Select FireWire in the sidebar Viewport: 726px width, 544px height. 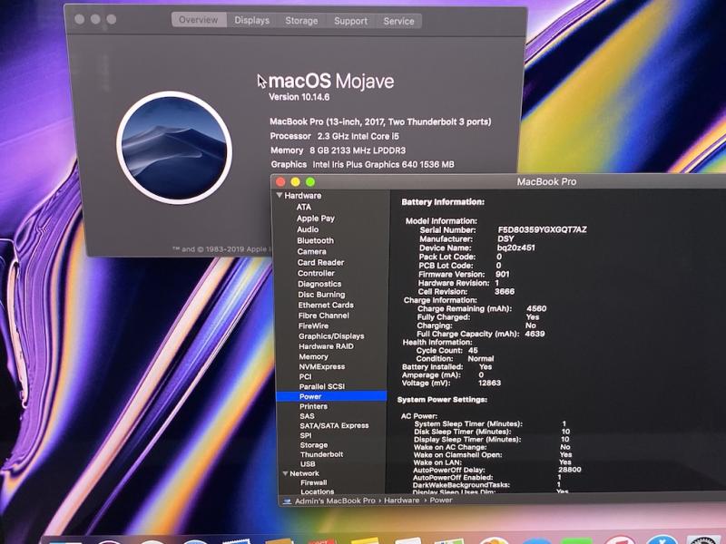pyautogui.click(x=313, y=325)
